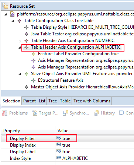
Task: Open the History view tab
Action: [x=104, y=113]
